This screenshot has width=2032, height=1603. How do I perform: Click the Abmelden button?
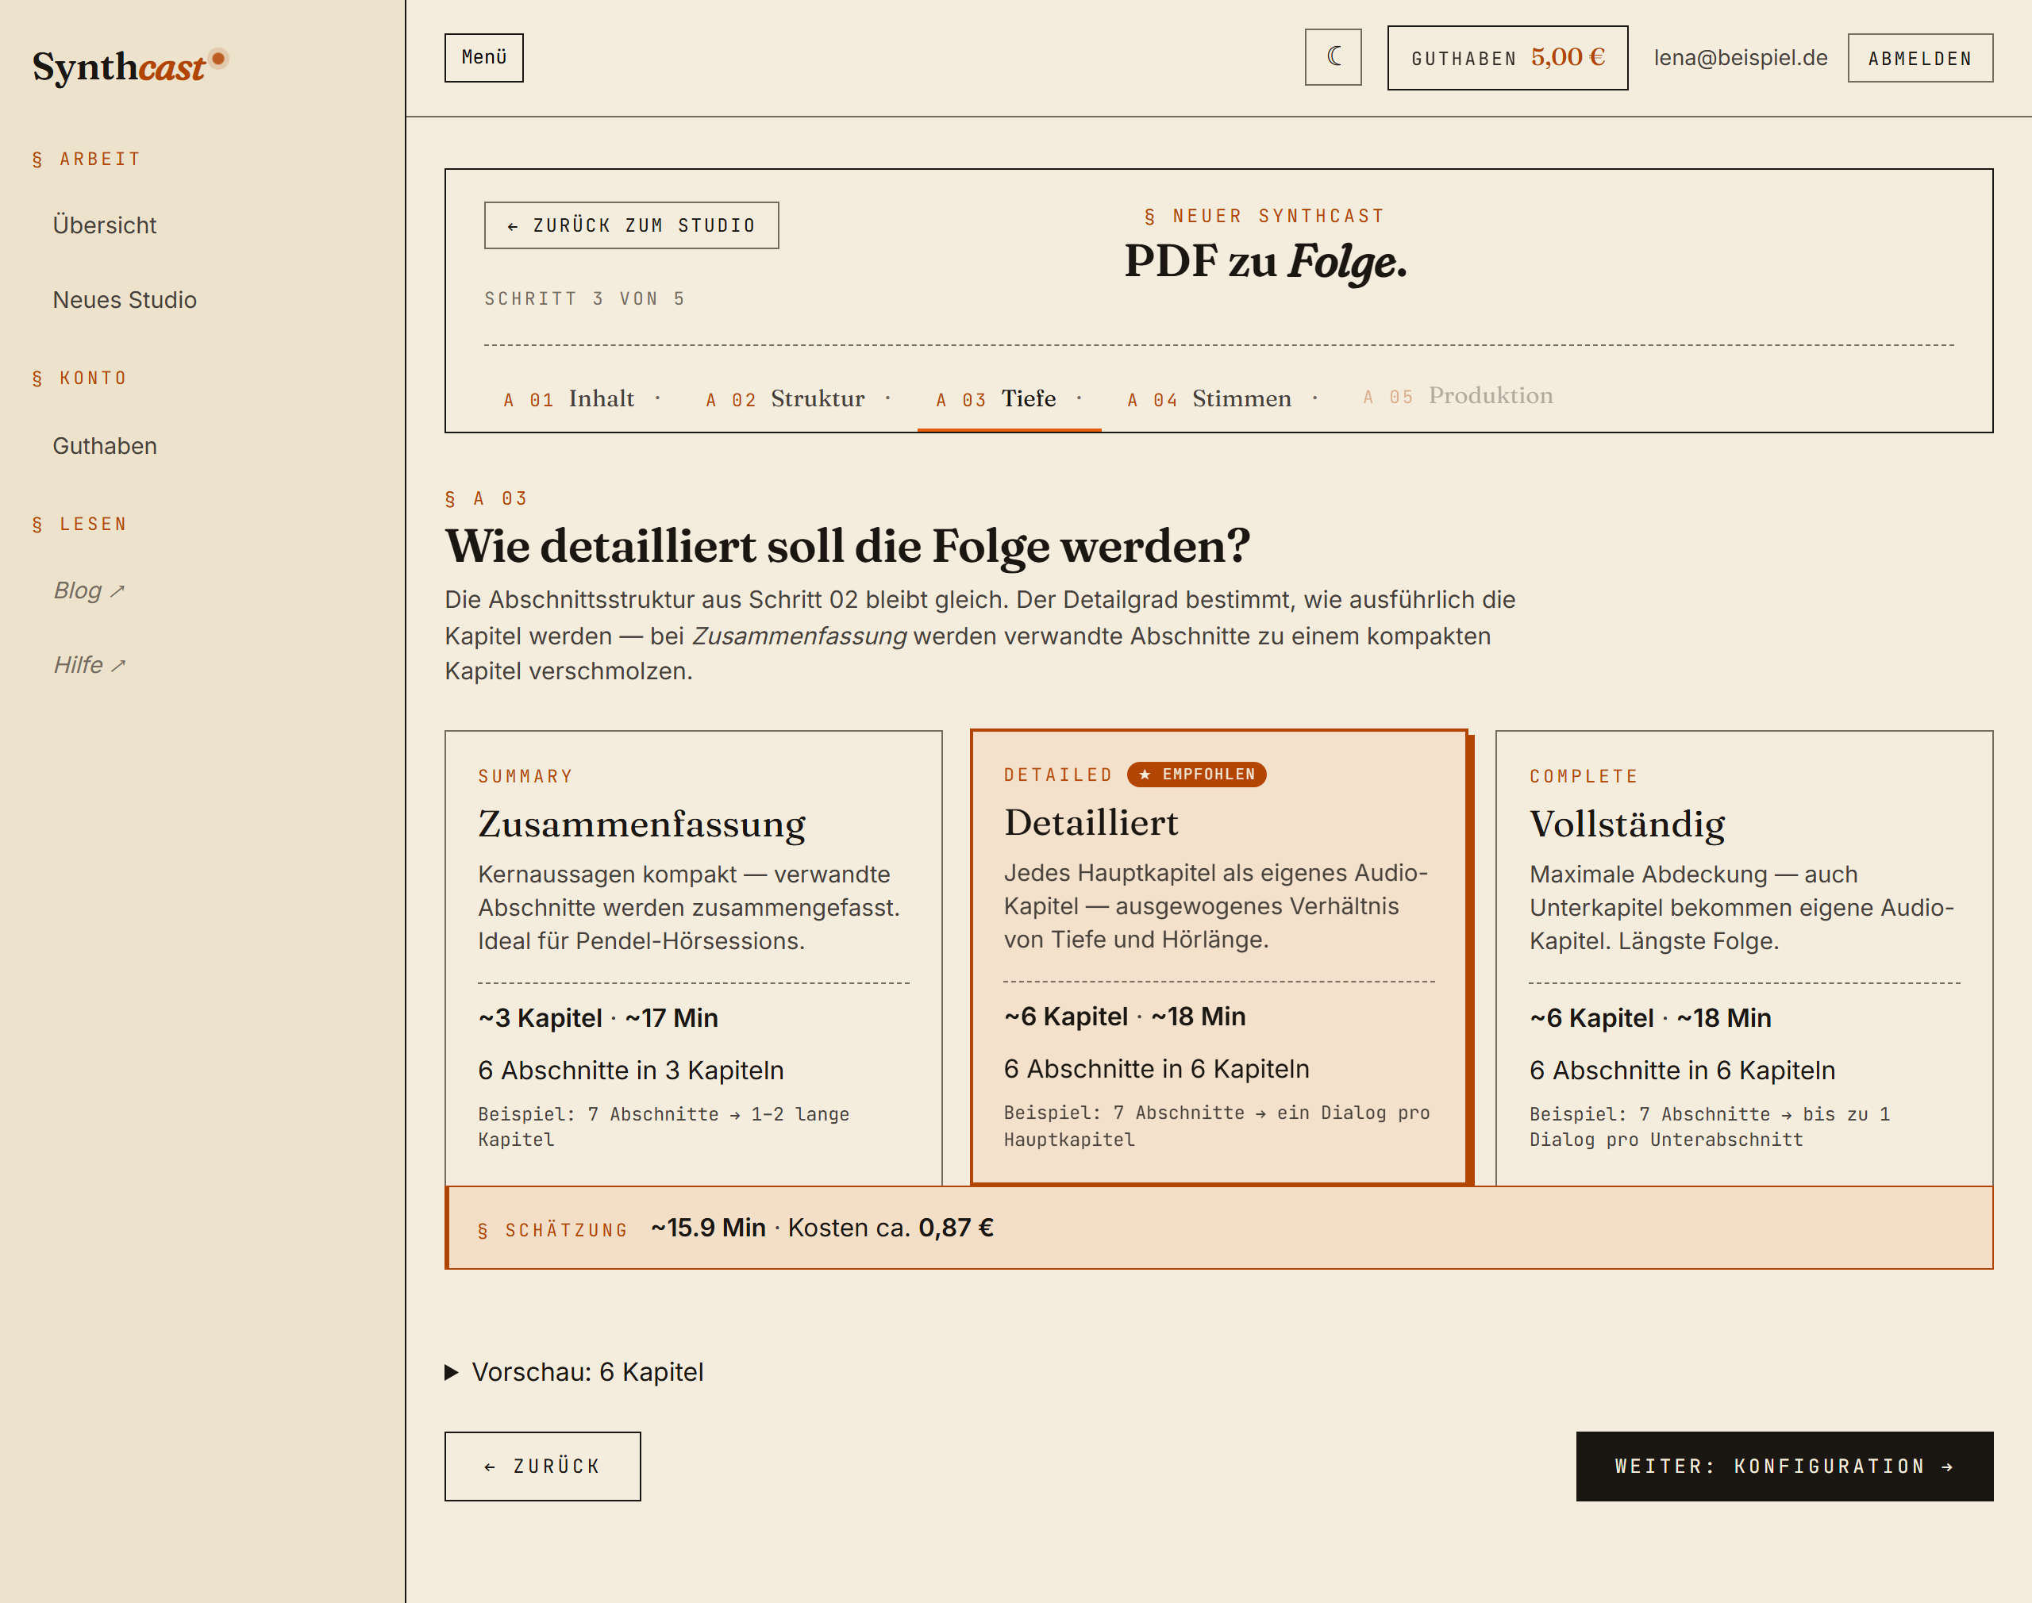[x=1920, y=58]
